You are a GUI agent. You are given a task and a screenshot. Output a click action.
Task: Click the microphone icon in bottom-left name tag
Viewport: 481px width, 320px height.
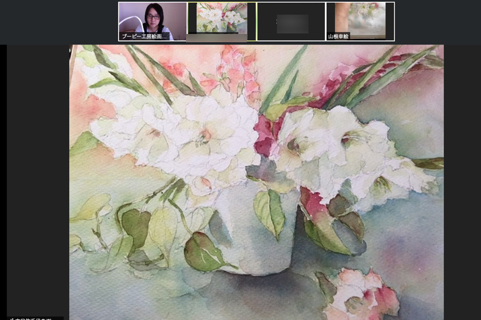[12, 318]
